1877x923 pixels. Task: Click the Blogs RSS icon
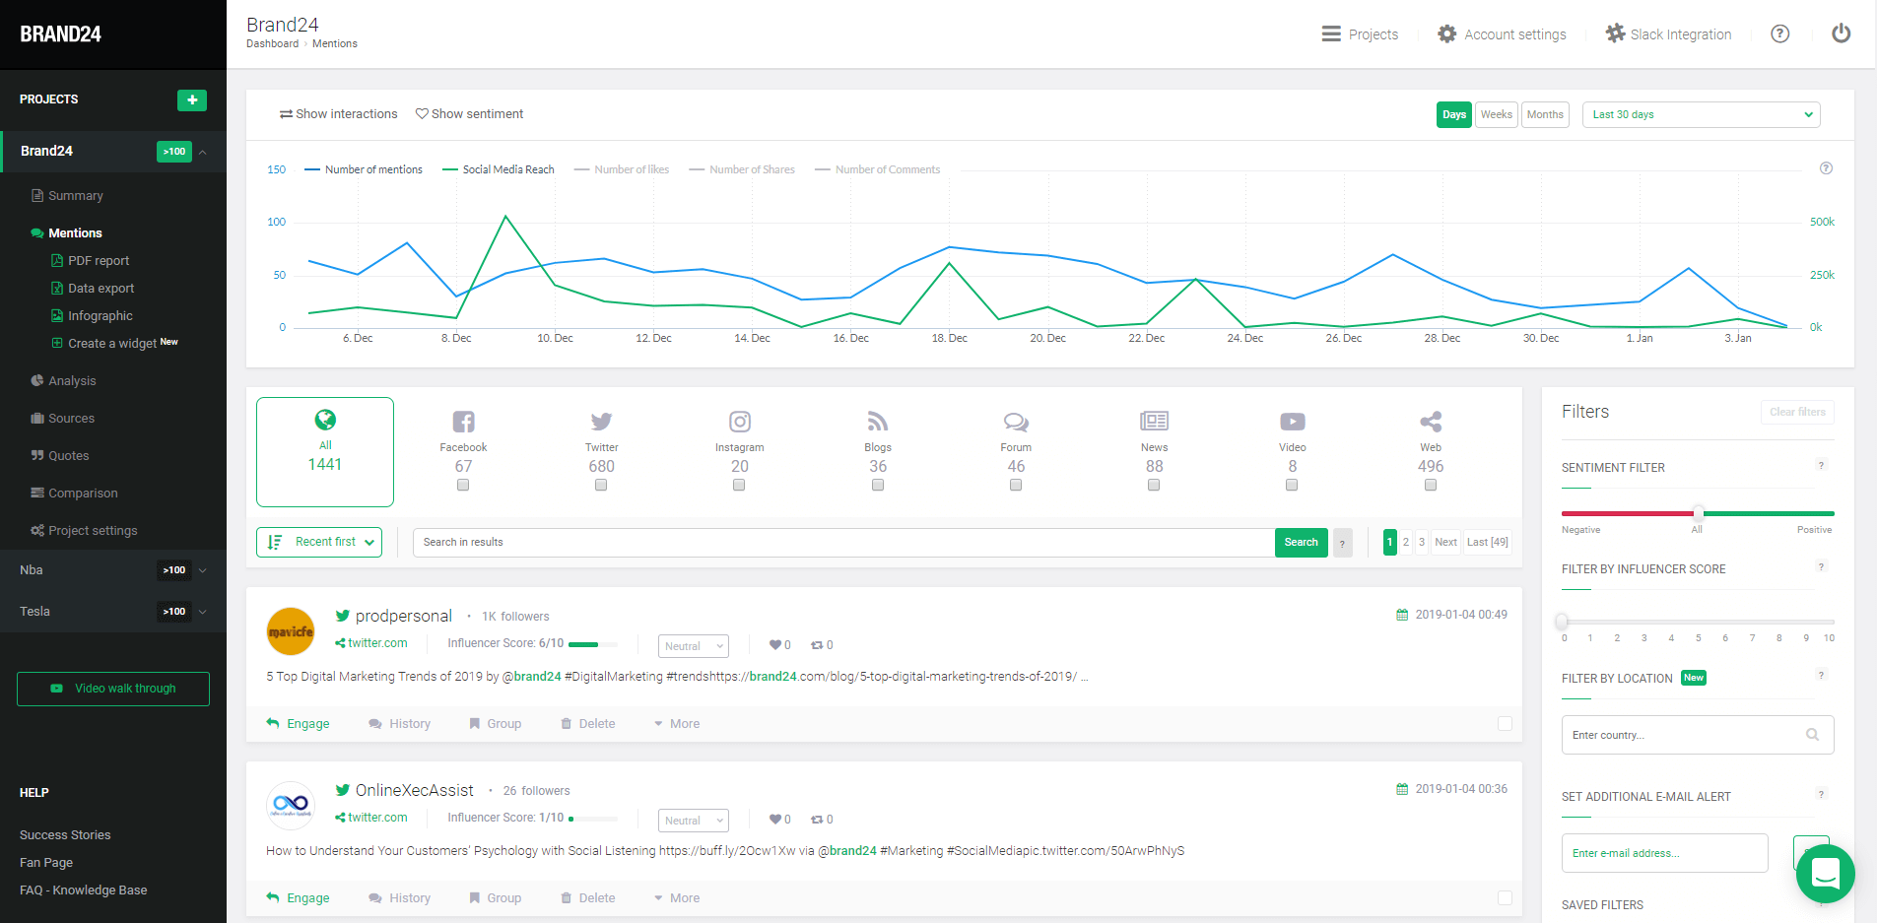coord(877,422)
